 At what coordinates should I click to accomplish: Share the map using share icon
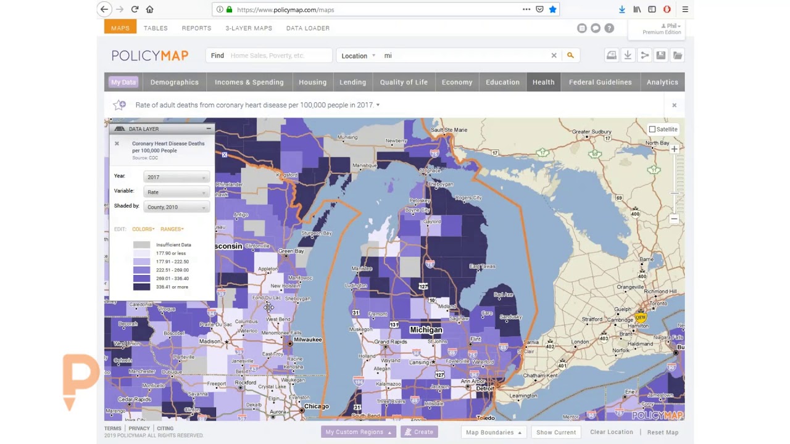point(644,55)
